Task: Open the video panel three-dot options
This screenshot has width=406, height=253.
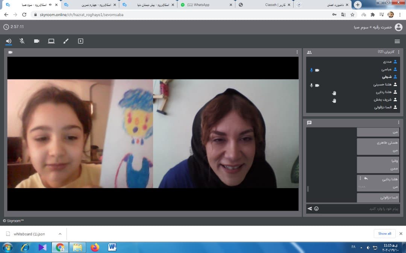Action: pyautogui.click(x=297, y=52)
